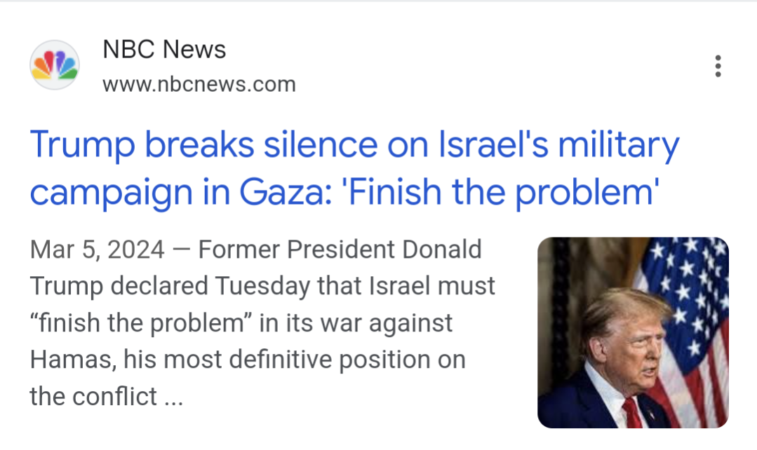The image size is (757, 450).
Task: Open the www.nbcnews.com URL text
Action: coord(199,85)
